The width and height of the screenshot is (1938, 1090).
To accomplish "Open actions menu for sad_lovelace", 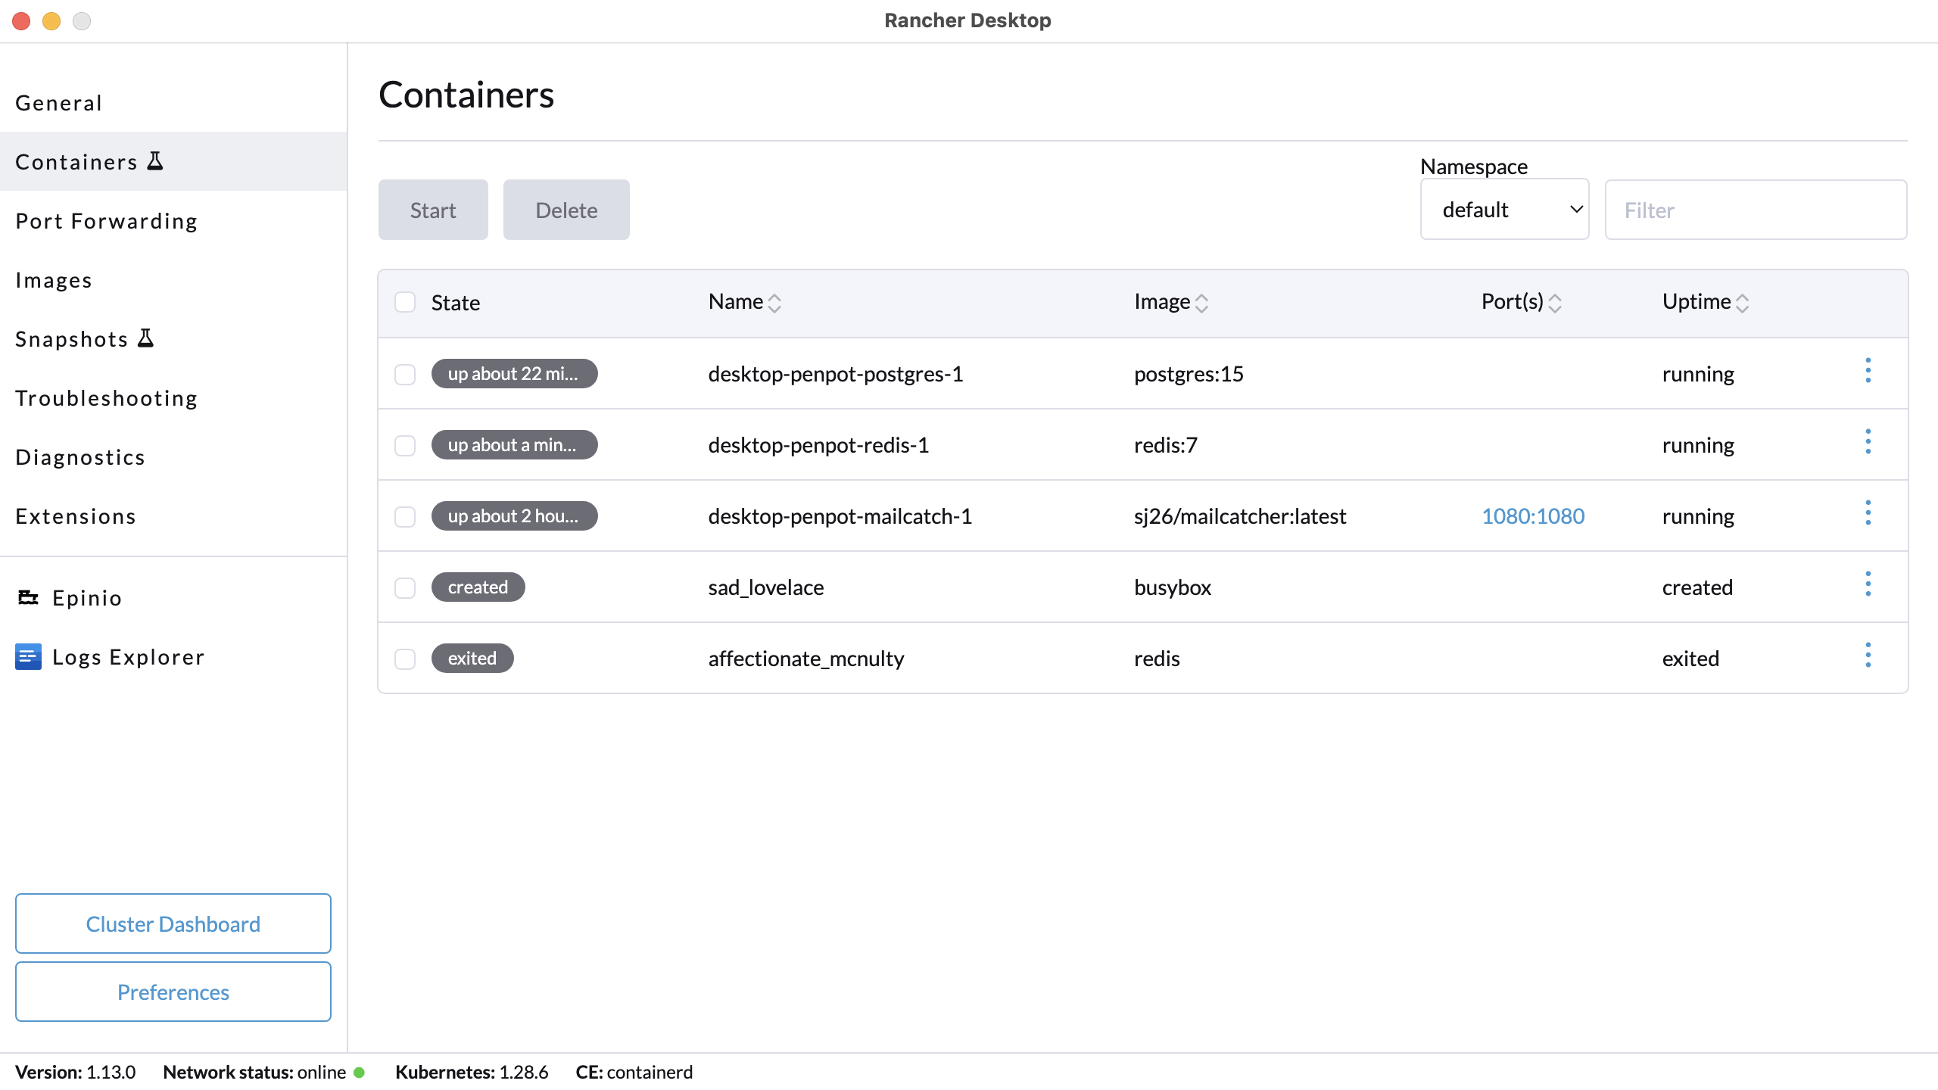I will pos(1868,584).
